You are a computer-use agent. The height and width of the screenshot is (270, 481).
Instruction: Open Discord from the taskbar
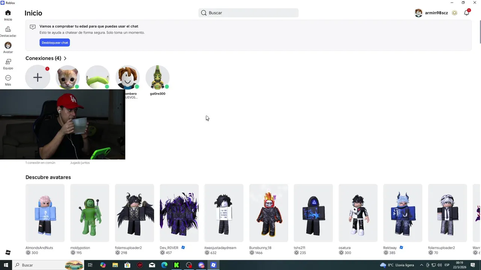[201, 265]
